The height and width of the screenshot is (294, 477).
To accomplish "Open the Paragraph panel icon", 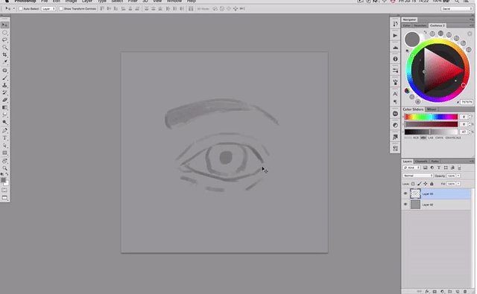I will pyautogui.click(x=395, y=101).
